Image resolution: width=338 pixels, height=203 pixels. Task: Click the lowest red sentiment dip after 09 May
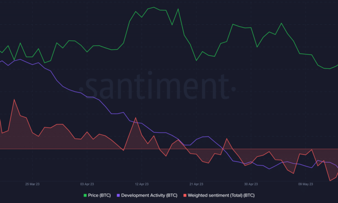(330, 181)
